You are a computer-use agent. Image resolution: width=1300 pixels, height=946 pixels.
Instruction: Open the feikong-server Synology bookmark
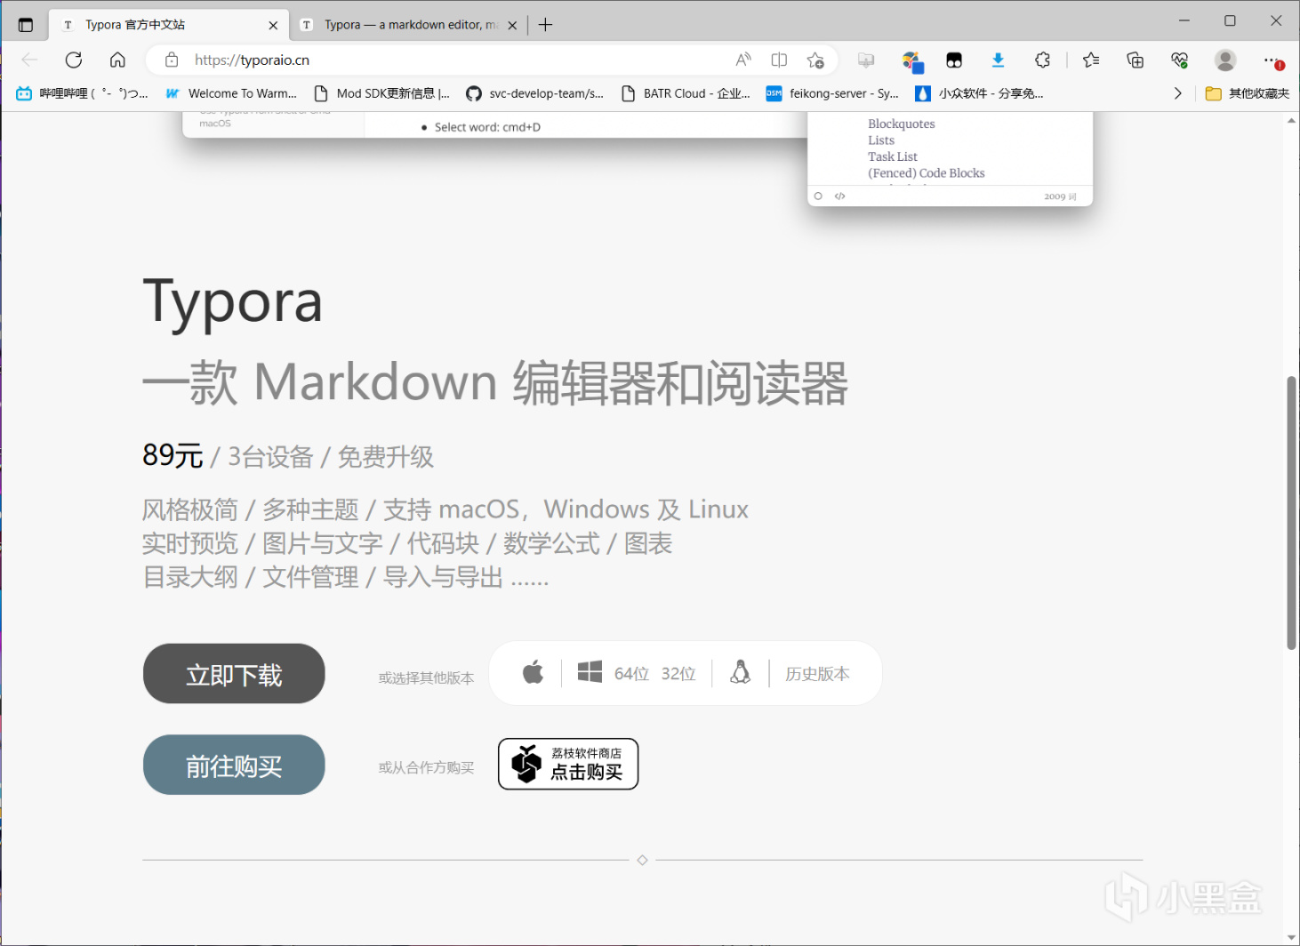832,92
